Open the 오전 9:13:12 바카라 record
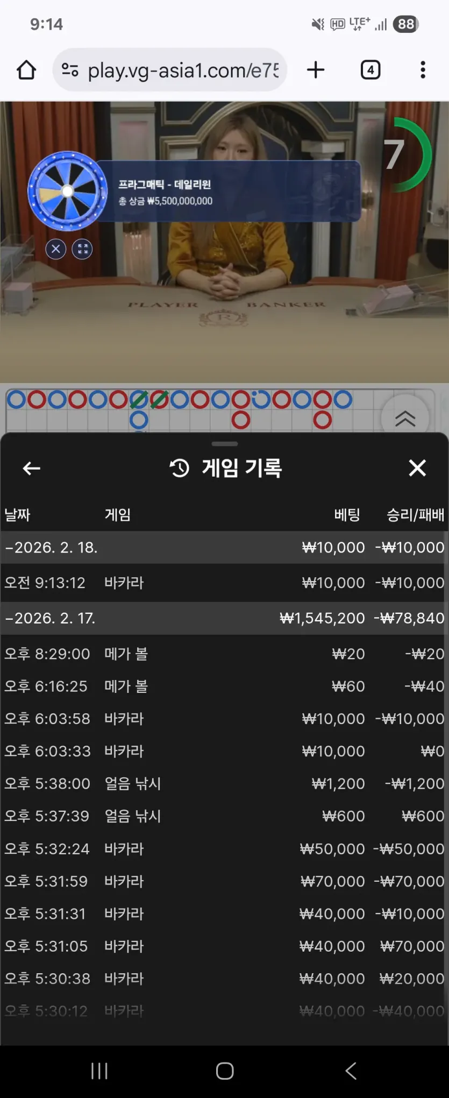The image size is (449, 1098). 224,583
